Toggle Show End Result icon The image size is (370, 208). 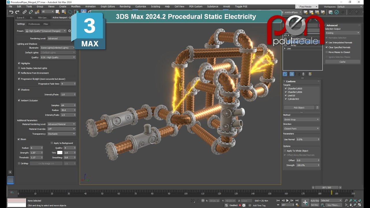(292, 74)
